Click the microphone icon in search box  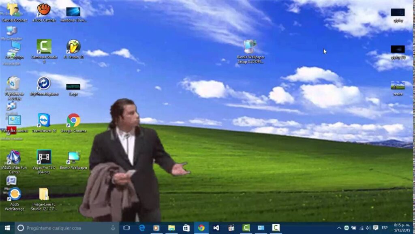point(113,228)
